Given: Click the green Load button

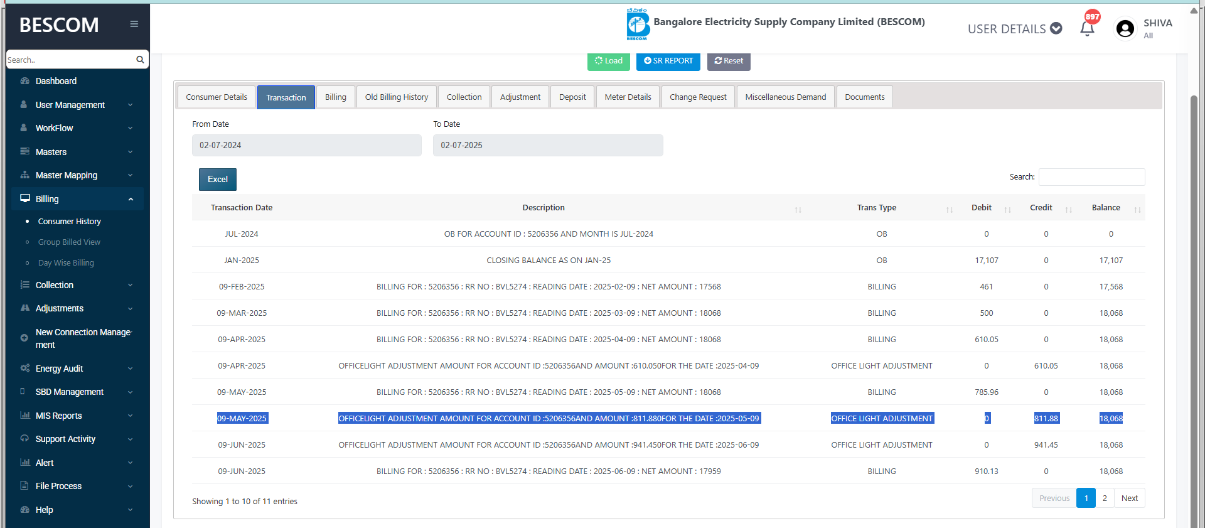Looking at the screenshot, I should click(609, 61).
